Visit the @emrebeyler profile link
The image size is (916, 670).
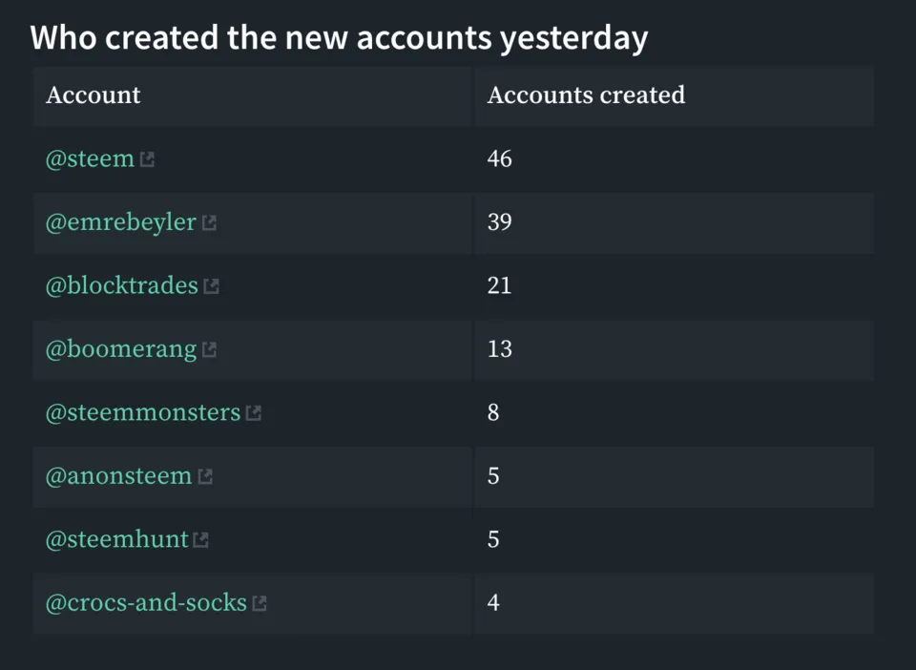click(x=121, y=222)
